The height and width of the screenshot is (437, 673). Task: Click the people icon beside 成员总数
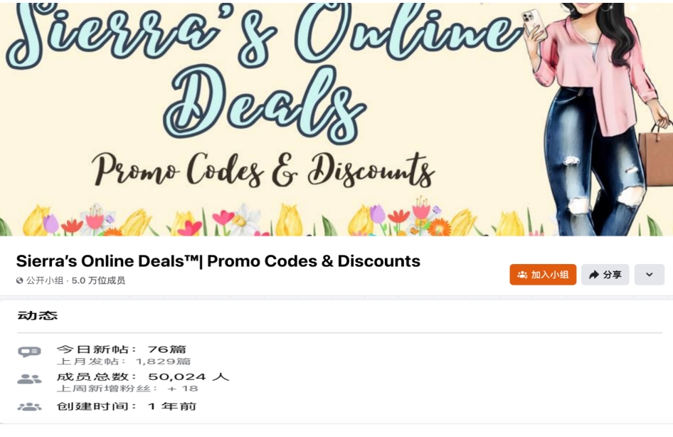tap(29, 379)
